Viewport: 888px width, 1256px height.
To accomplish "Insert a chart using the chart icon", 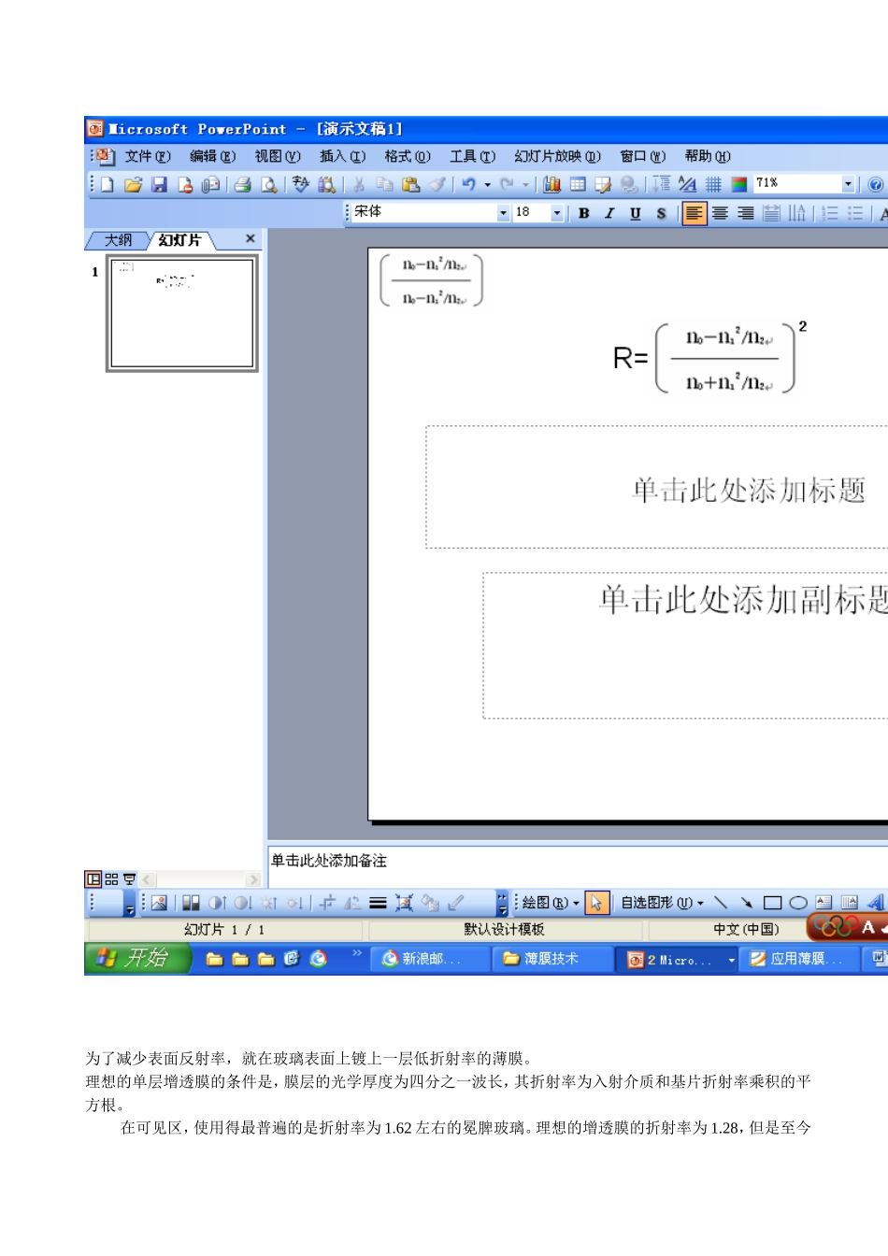I will tap(552, 185).
